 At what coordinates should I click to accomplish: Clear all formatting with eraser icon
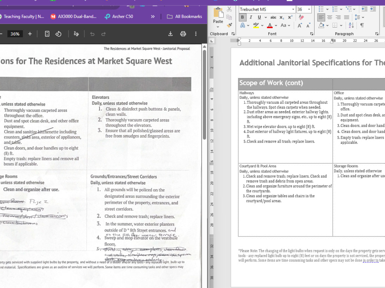point(301,17)
